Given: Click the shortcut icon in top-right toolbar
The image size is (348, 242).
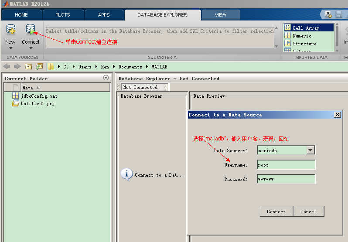Looking at the screenshot, I should tap(328, 14).
